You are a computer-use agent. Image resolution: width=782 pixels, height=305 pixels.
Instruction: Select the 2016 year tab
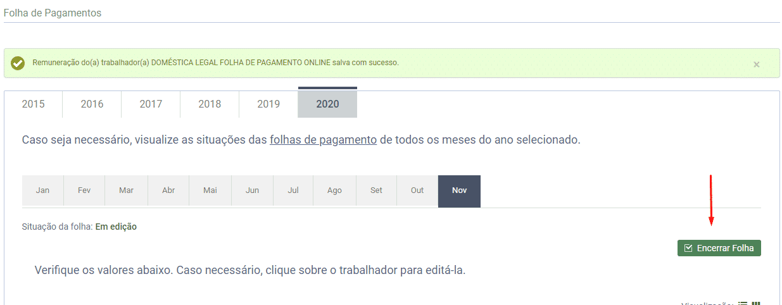tap(92, 104)
